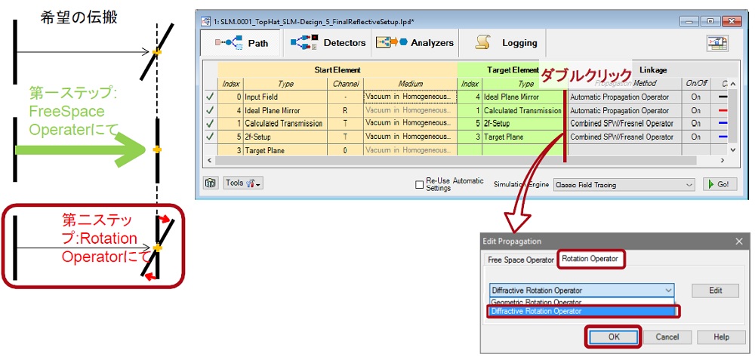Close the Edit Propagation dialog
This screenshot has width=755, height=357.
tap(738, 241)
